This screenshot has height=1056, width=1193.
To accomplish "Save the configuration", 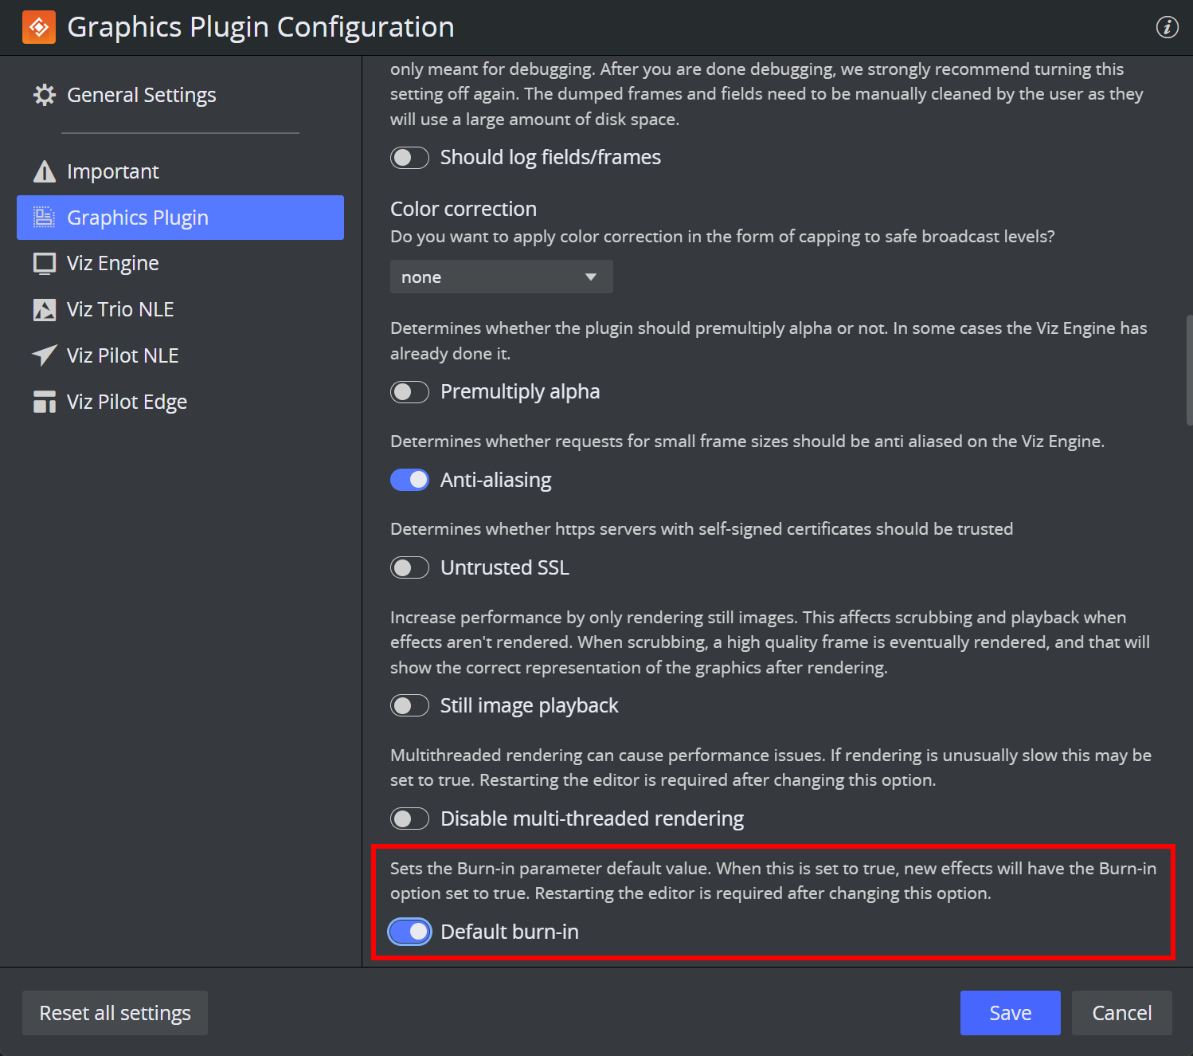I will pos(1010,1013).
